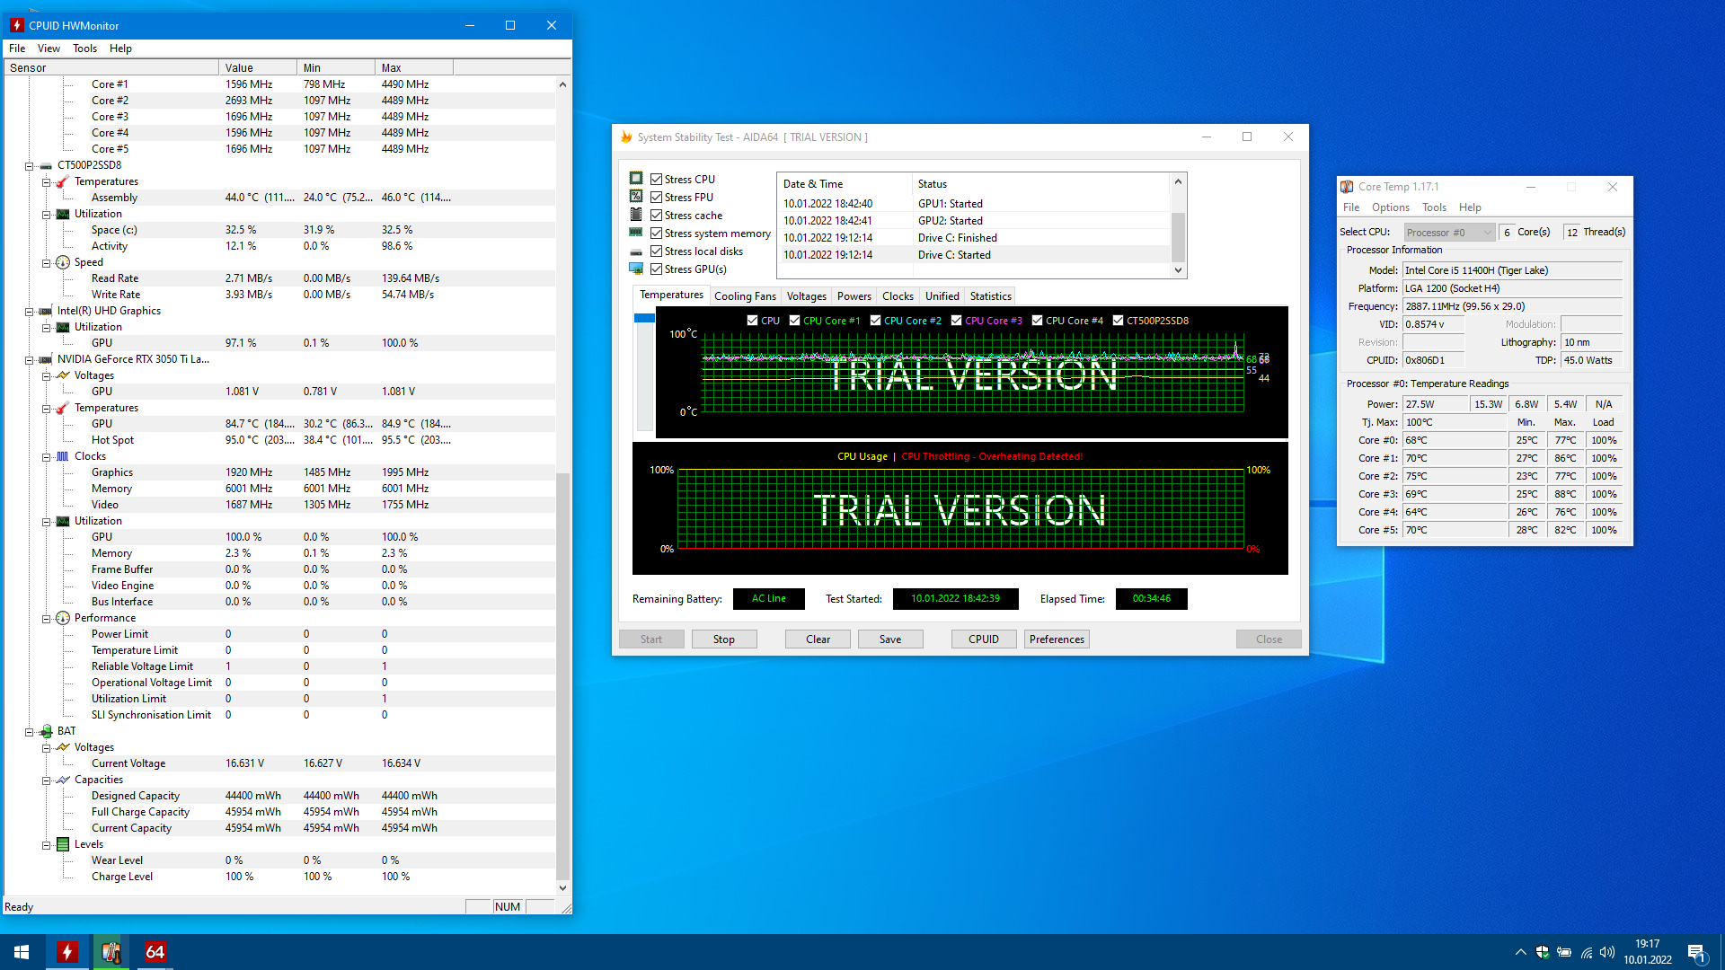Click the AIDA64 flame title bar icon
1725x970 pixels.
[x=626, y=137]
